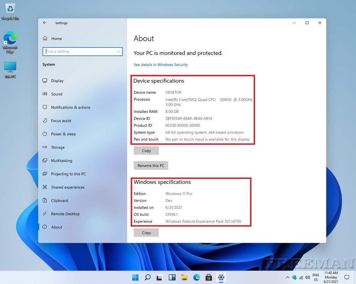Select Microsoft Edge desktop shortcut

coord(10,42)
